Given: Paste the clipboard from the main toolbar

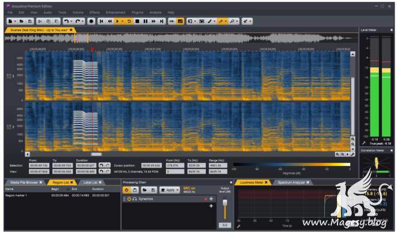Looking at the screenshot, I should click(57, 22).
